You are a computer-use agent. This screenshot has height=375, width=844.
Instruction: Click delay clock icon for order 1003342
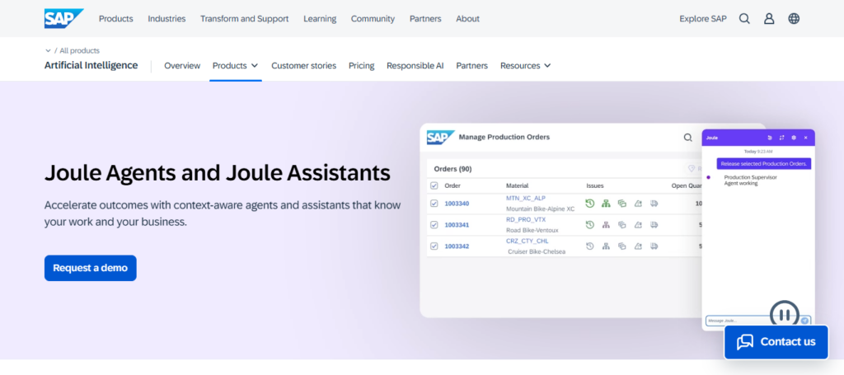point(590,246)
